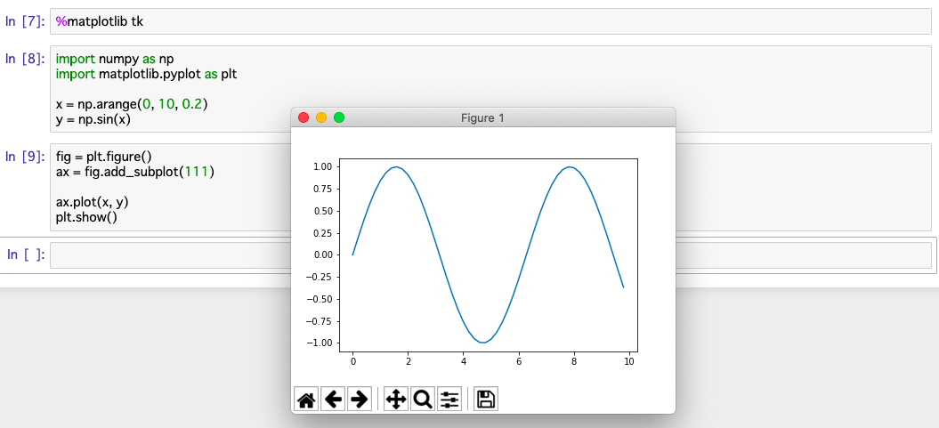Click the In [8] prompt
Viewport: 939px width, 428px height.
25,59
